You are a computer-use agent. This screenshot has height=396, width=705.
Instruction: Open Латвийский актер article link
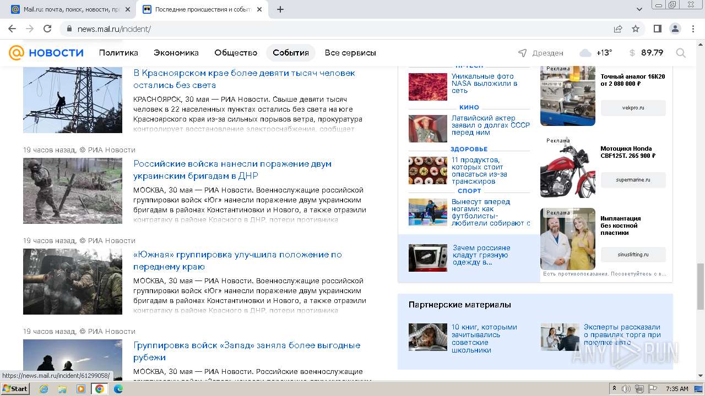click(x=490, y=125)
